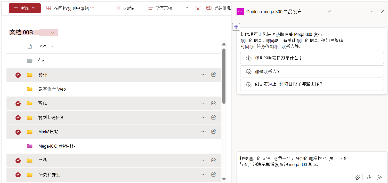Image resolution: width=388 pixels, height=183 pixels.
Task: Open more actions for 转到市场计划 row
Action: click(204, 117)
